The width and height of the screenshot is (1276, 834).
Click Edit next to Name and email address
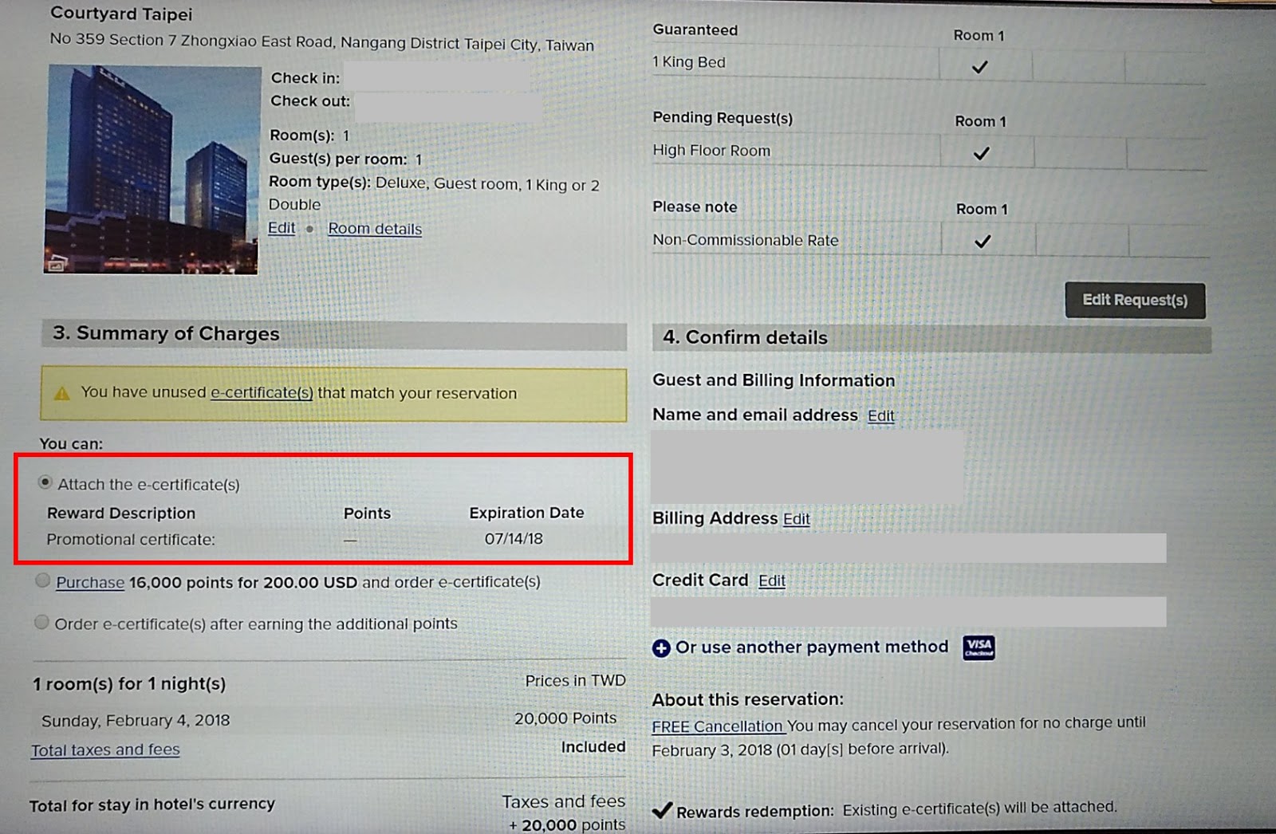(881, 415)
